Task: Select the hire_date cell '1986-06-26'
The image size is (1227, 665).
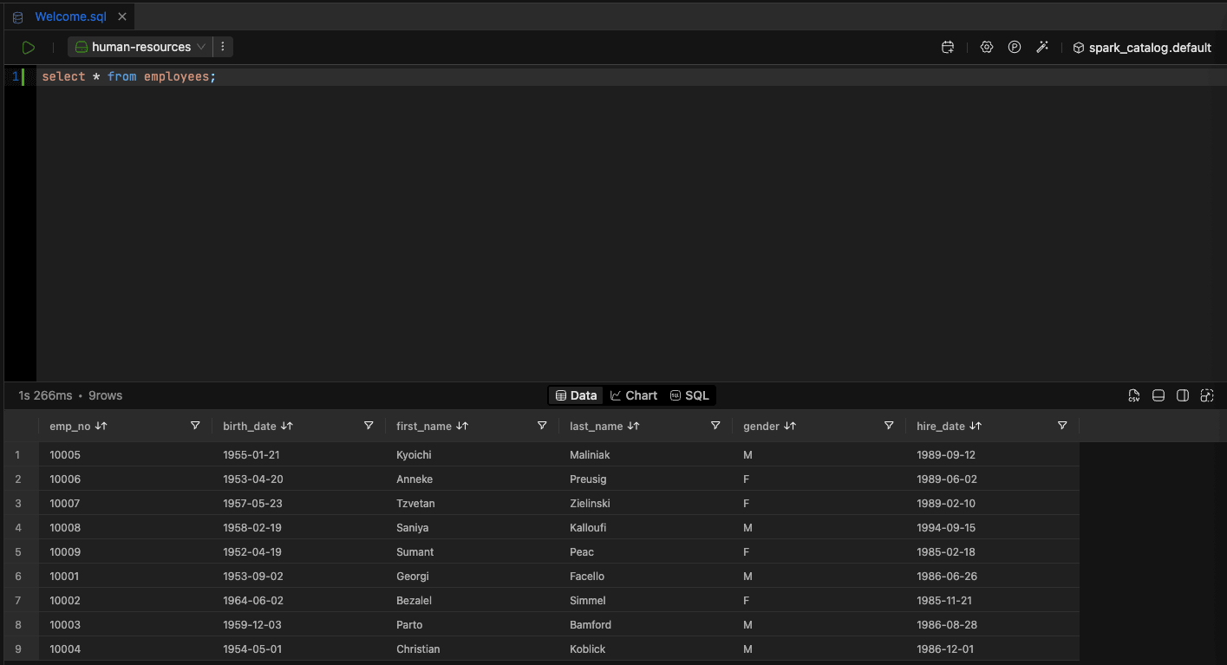Action: click(992, 576)
